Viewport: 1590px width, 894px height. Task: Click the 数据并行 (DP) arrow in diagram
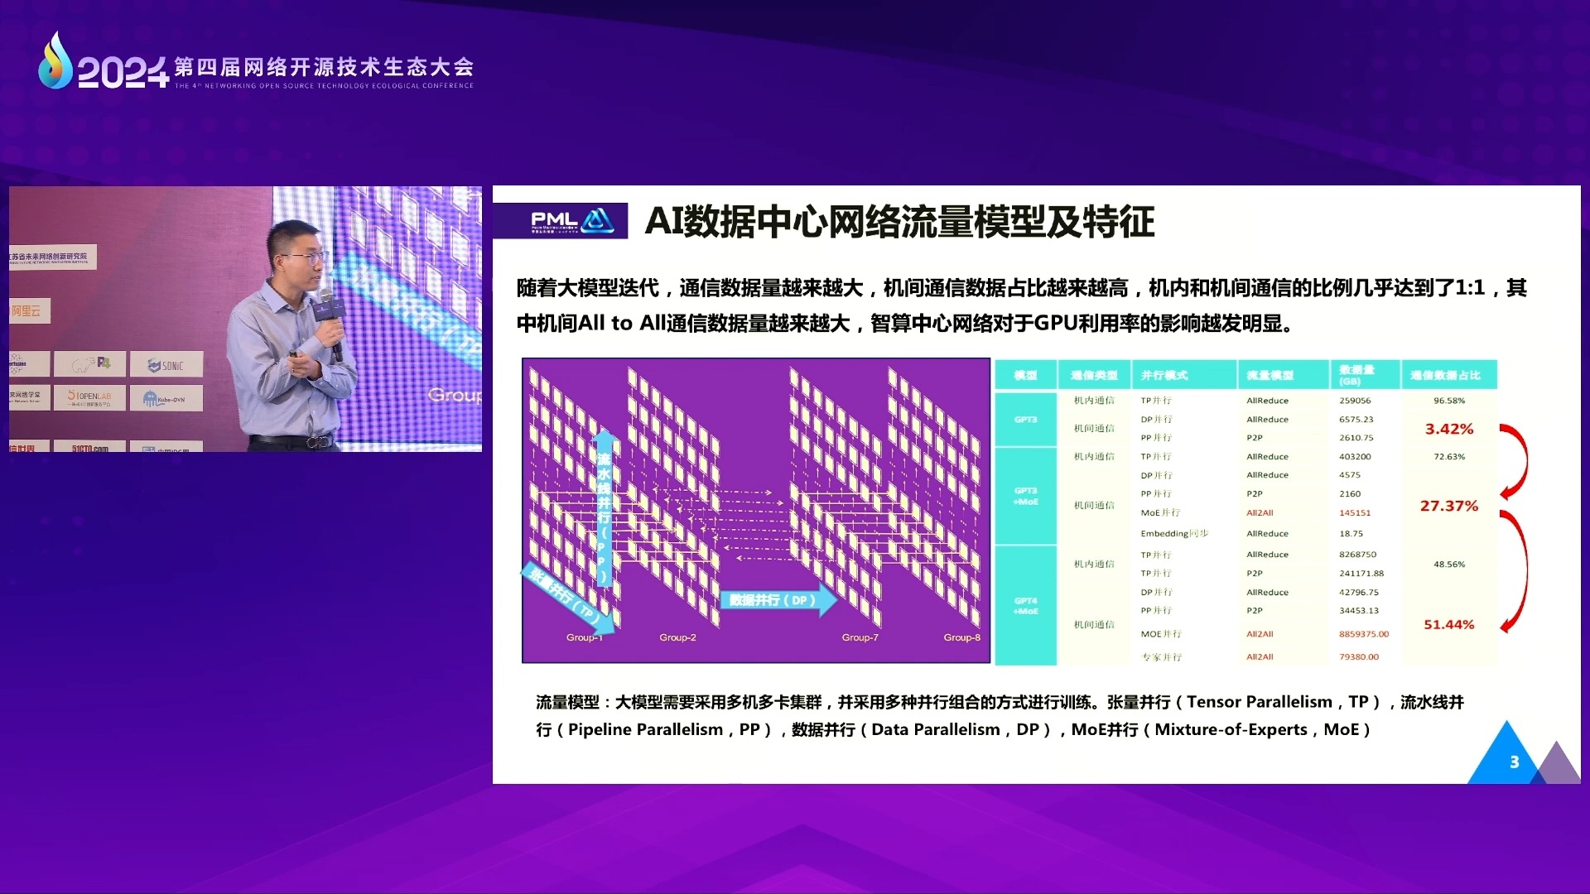(x=778, y=600)
